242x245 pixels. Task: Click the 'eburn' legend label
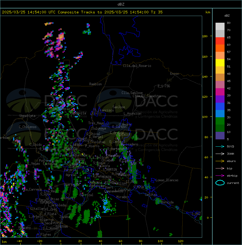tap(231, 161)
